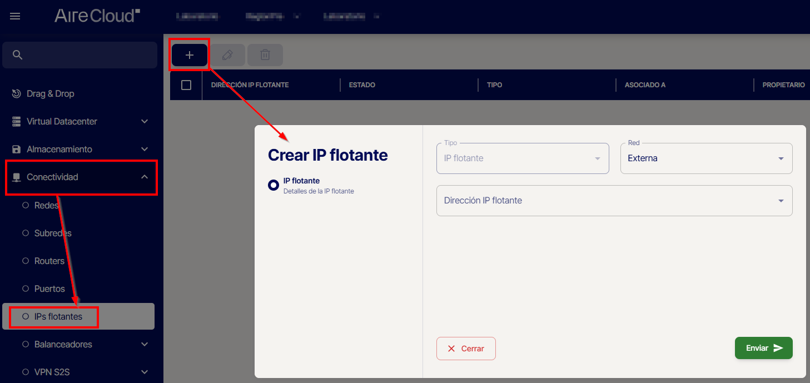The height and width of the screenshot is (383, 810).
Task: Open IPs flotantes in the sidebar
Action: click(x=58, y=316)
